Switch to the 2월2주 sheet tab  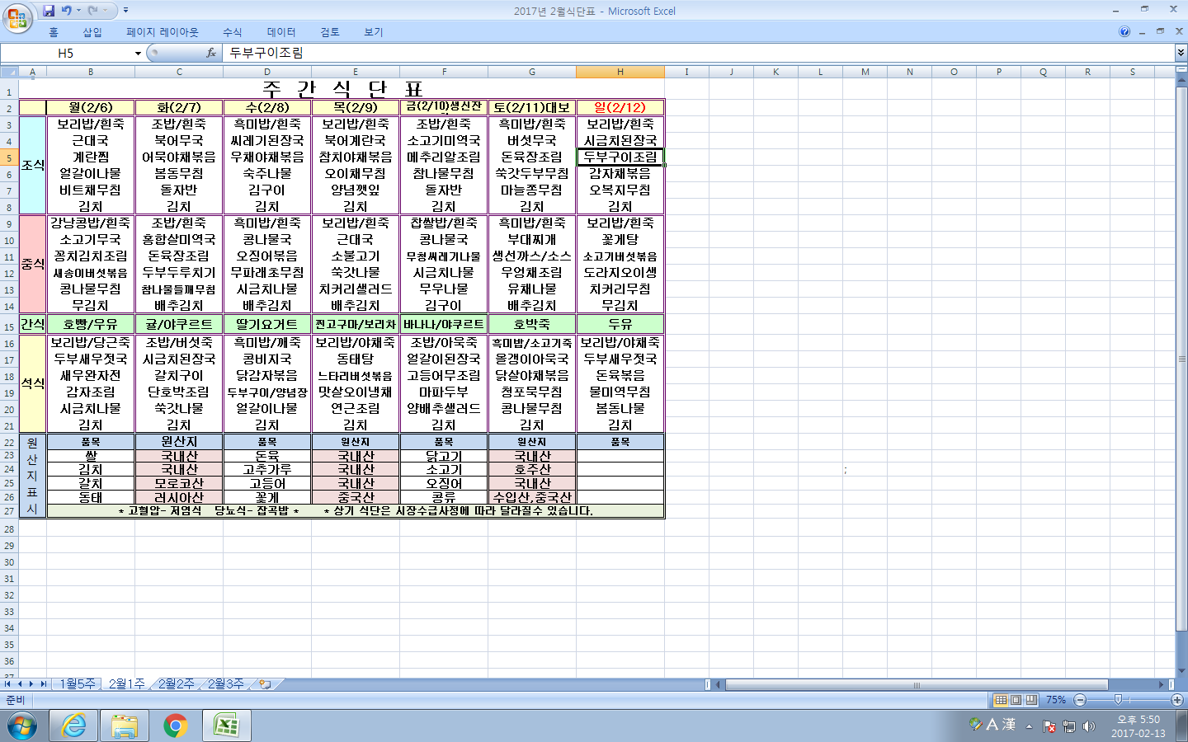point(176,684)
